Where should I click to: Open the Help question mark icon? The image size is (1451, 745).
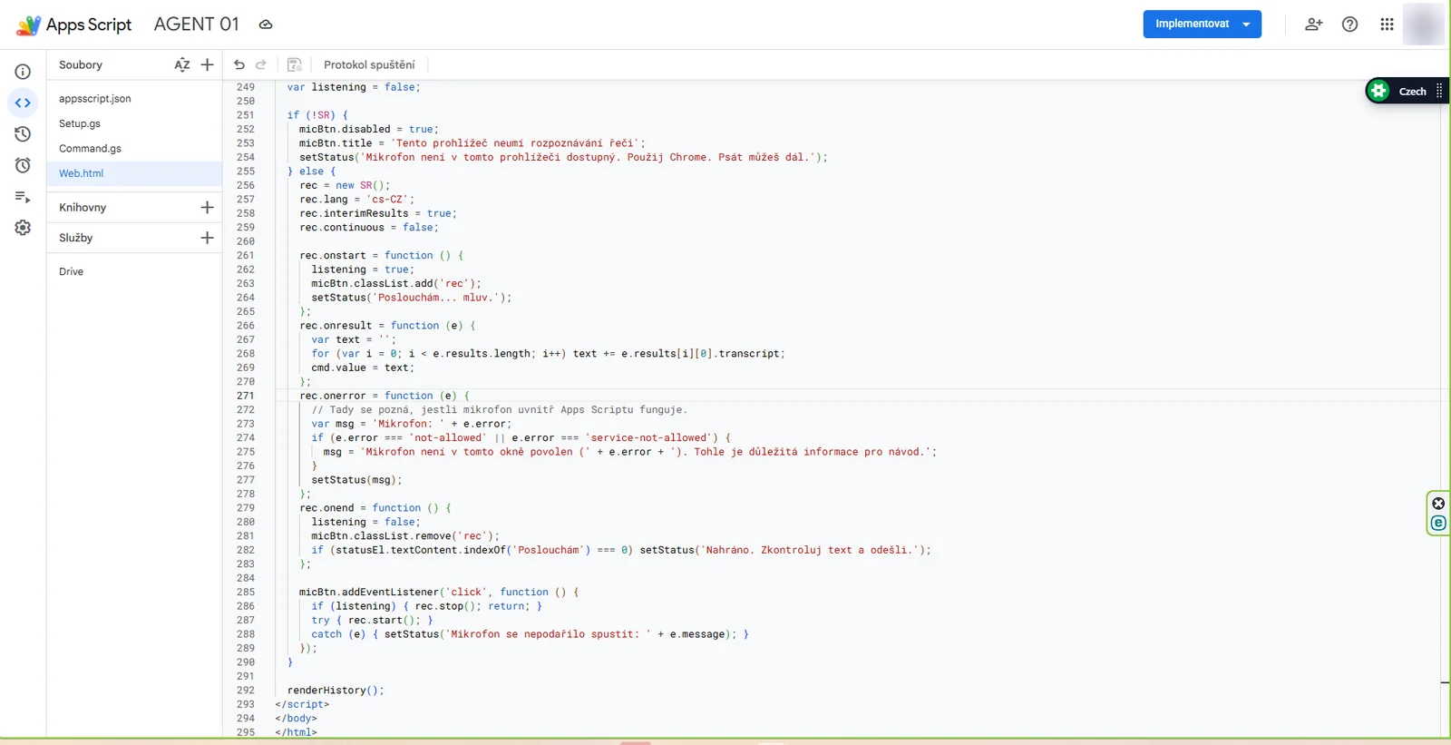coord(1350,25)
